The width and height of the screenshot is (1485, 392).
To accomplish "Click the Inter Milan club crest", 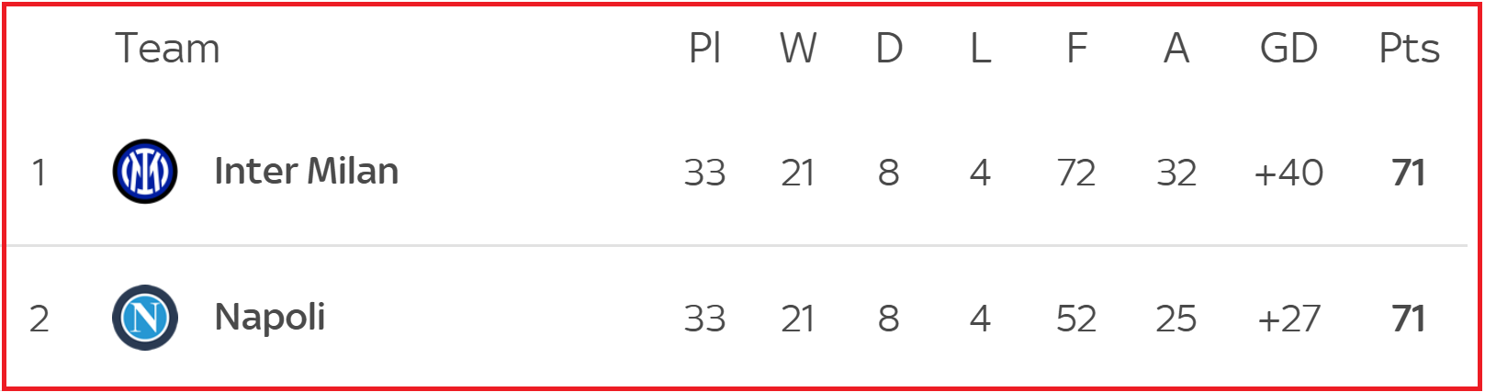I will tap(145, 172).
